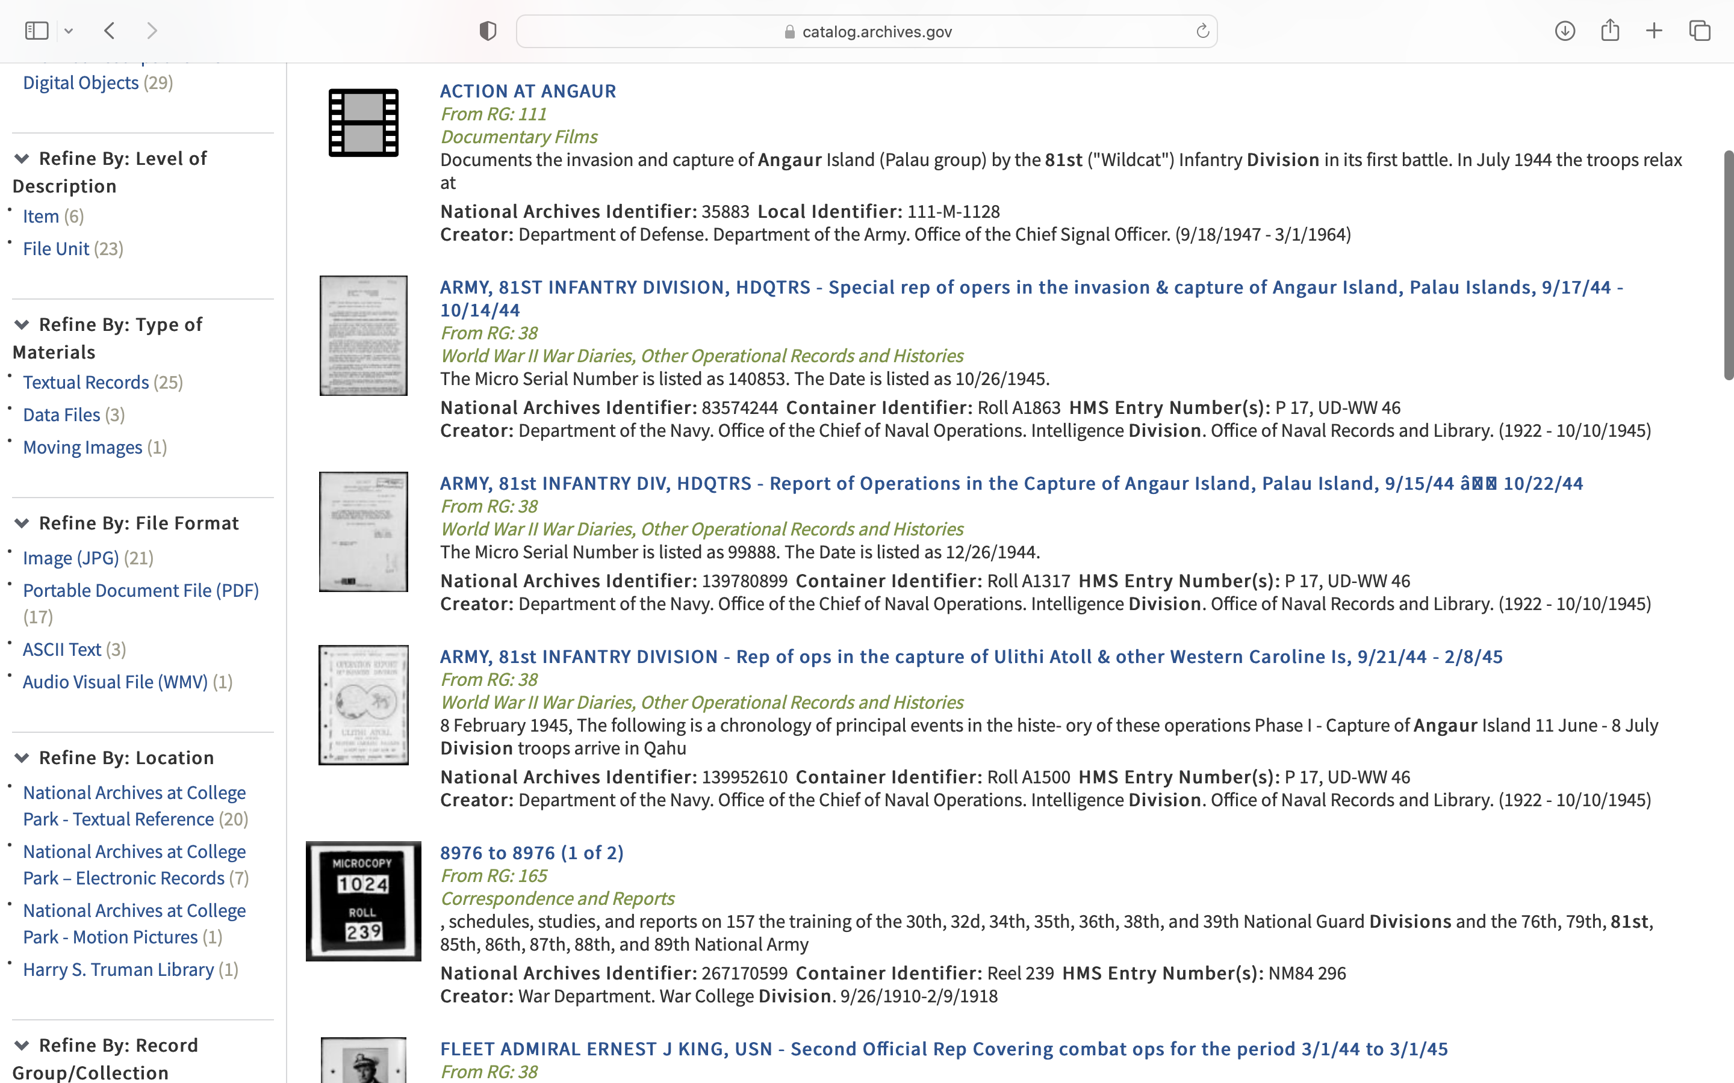Open a new tab with the plus icon
1734x1083 pixels.
[1654, 31]
